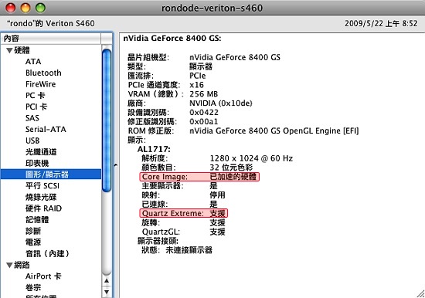Click the sidebar scroll down arrow
This screenshot has width=425, height=298.
point(107,292)
